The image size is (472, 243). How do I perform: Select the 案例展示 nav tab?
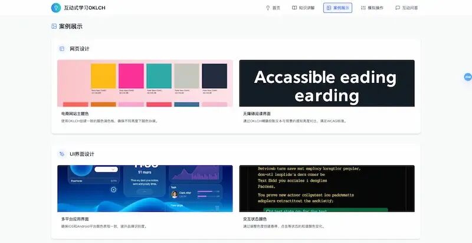[337, 8]
